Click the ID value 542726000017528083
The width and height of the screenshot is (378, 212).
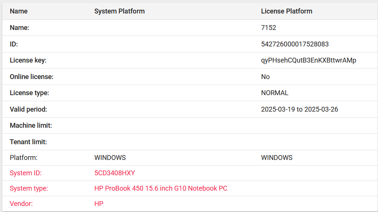tap(295, 44)
